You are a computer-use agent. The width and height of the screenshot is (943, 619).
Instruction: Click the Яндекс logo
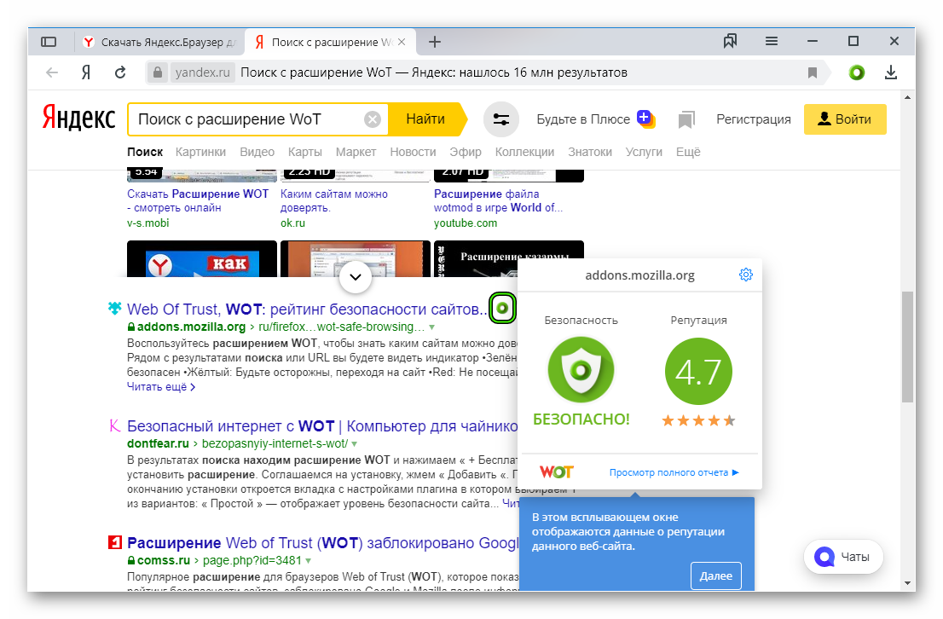(x=78, y=118)
